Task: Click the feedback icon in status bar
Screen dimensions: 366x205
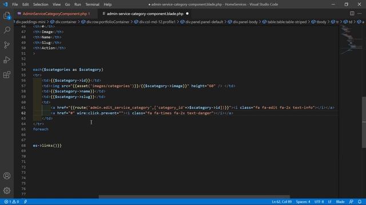Action: tap(351, 202)
